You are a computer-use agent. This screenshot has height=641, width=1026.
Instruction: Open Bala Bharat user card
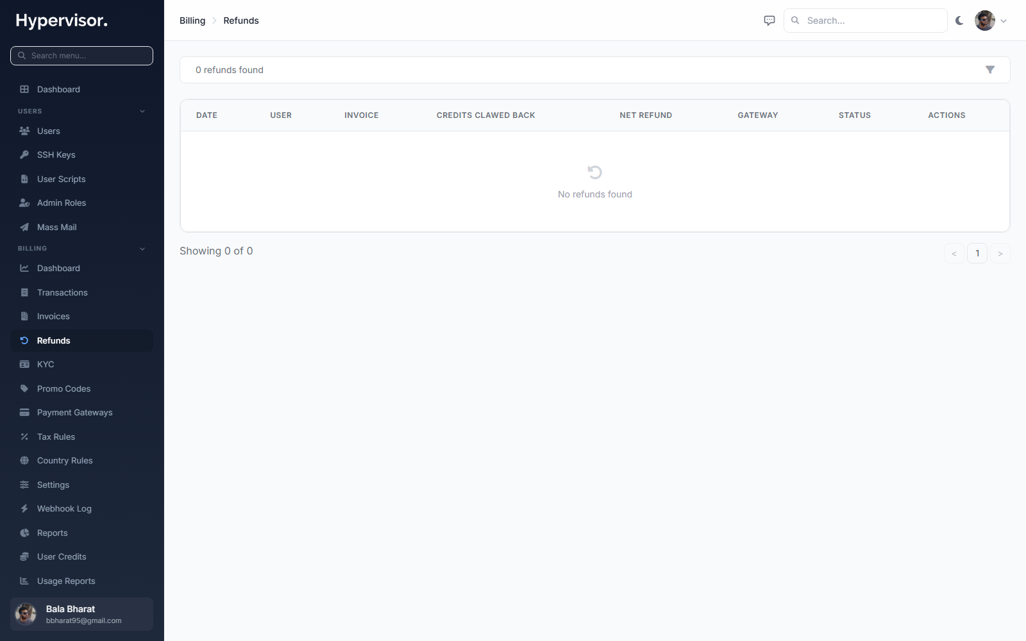coord(81,614)
